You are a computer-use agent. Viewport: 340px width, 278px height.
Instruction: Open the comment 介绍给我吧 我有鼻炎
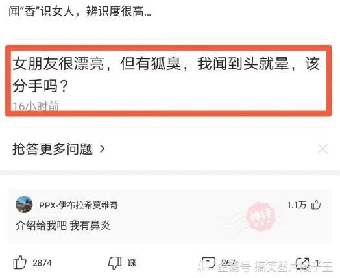(x=63, y=225)
